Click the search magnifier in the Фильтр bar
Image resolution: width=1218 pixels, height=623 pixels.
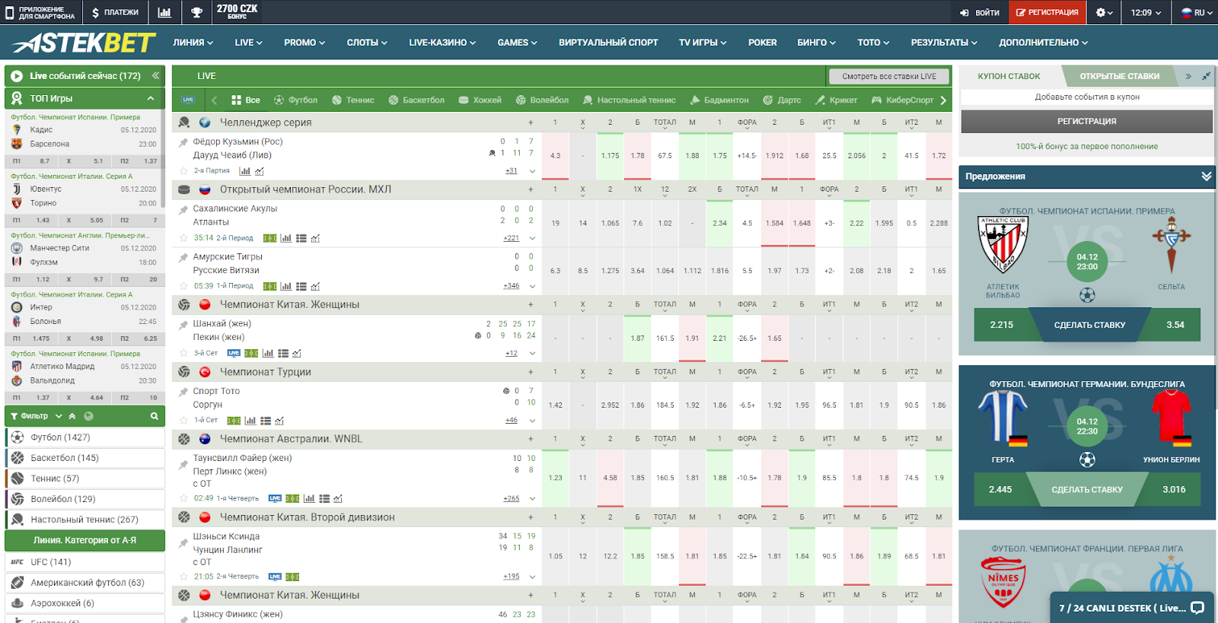(x=154, y=416)
